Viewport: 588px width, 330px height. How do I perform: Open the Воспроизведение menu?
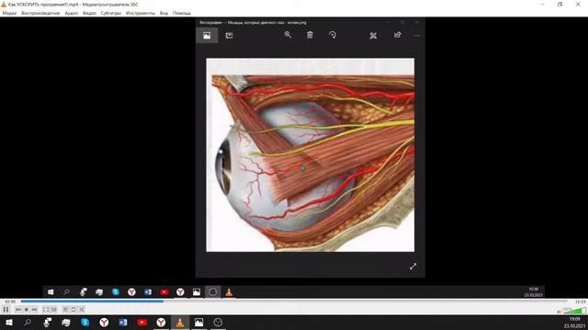click(x=40, y=13)
